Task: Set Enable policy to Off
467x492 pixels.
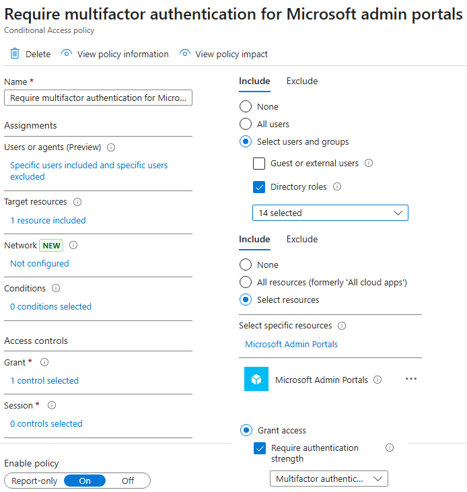Action: (x=128, y=481)
